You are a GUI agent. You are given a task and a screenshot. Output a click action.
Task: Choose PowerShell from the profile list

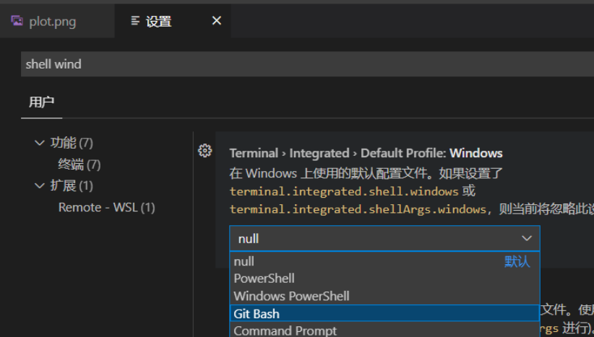(x=264, y=279)
